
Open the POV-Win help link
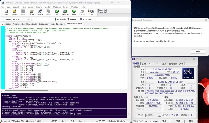coord(60,19)
